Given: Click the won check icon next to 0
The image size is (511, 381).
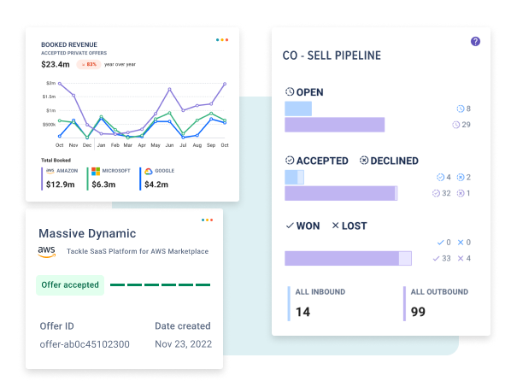Looking at the screenshot, I should [440, 242].
